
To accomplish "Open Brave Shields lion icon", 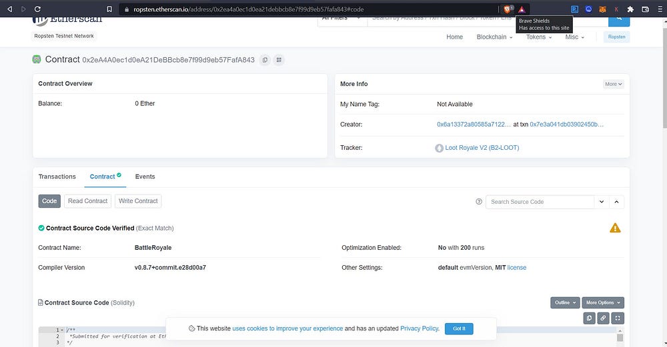I will tap(507, 9).
